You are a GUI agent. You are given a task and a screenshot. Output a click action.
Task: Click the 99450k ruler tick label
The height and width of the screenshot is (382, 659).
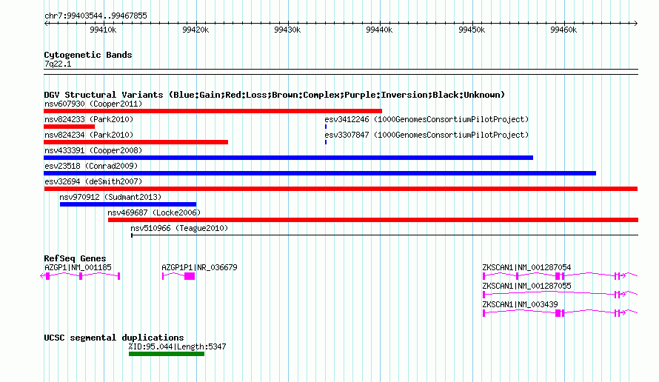[x=472, y=30]
